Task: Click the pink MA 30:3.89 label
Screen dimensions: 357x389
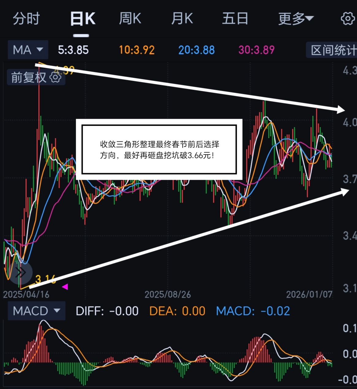Action: (256, 50)
